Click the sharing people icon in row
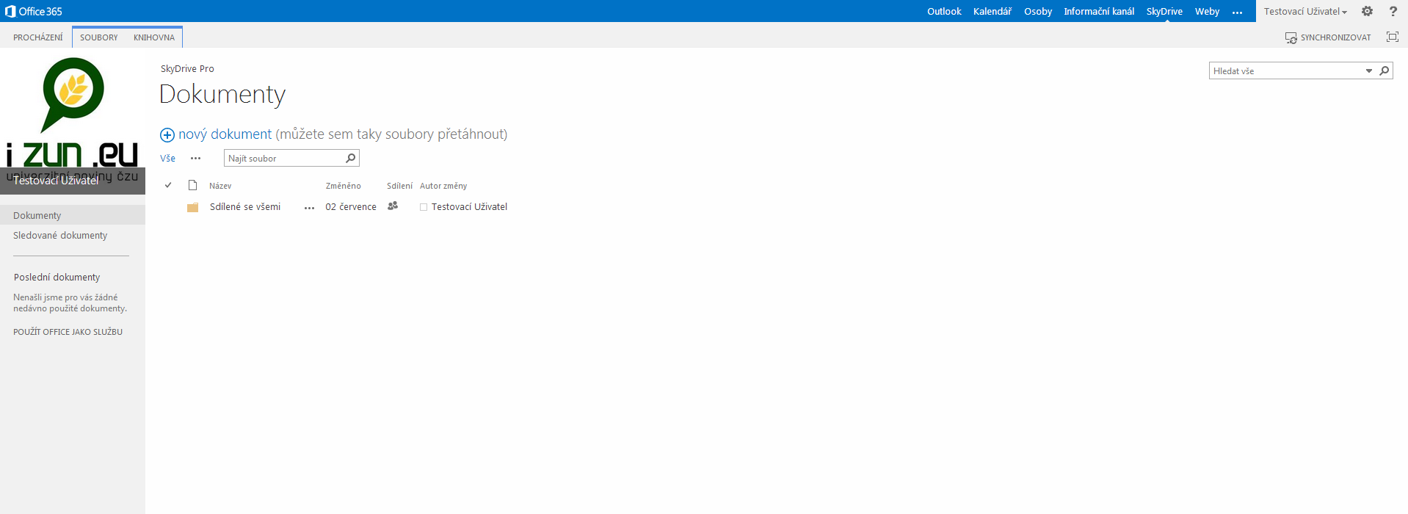The width and height of the screenshot is (1408, 514). click(x=393, y=206)
